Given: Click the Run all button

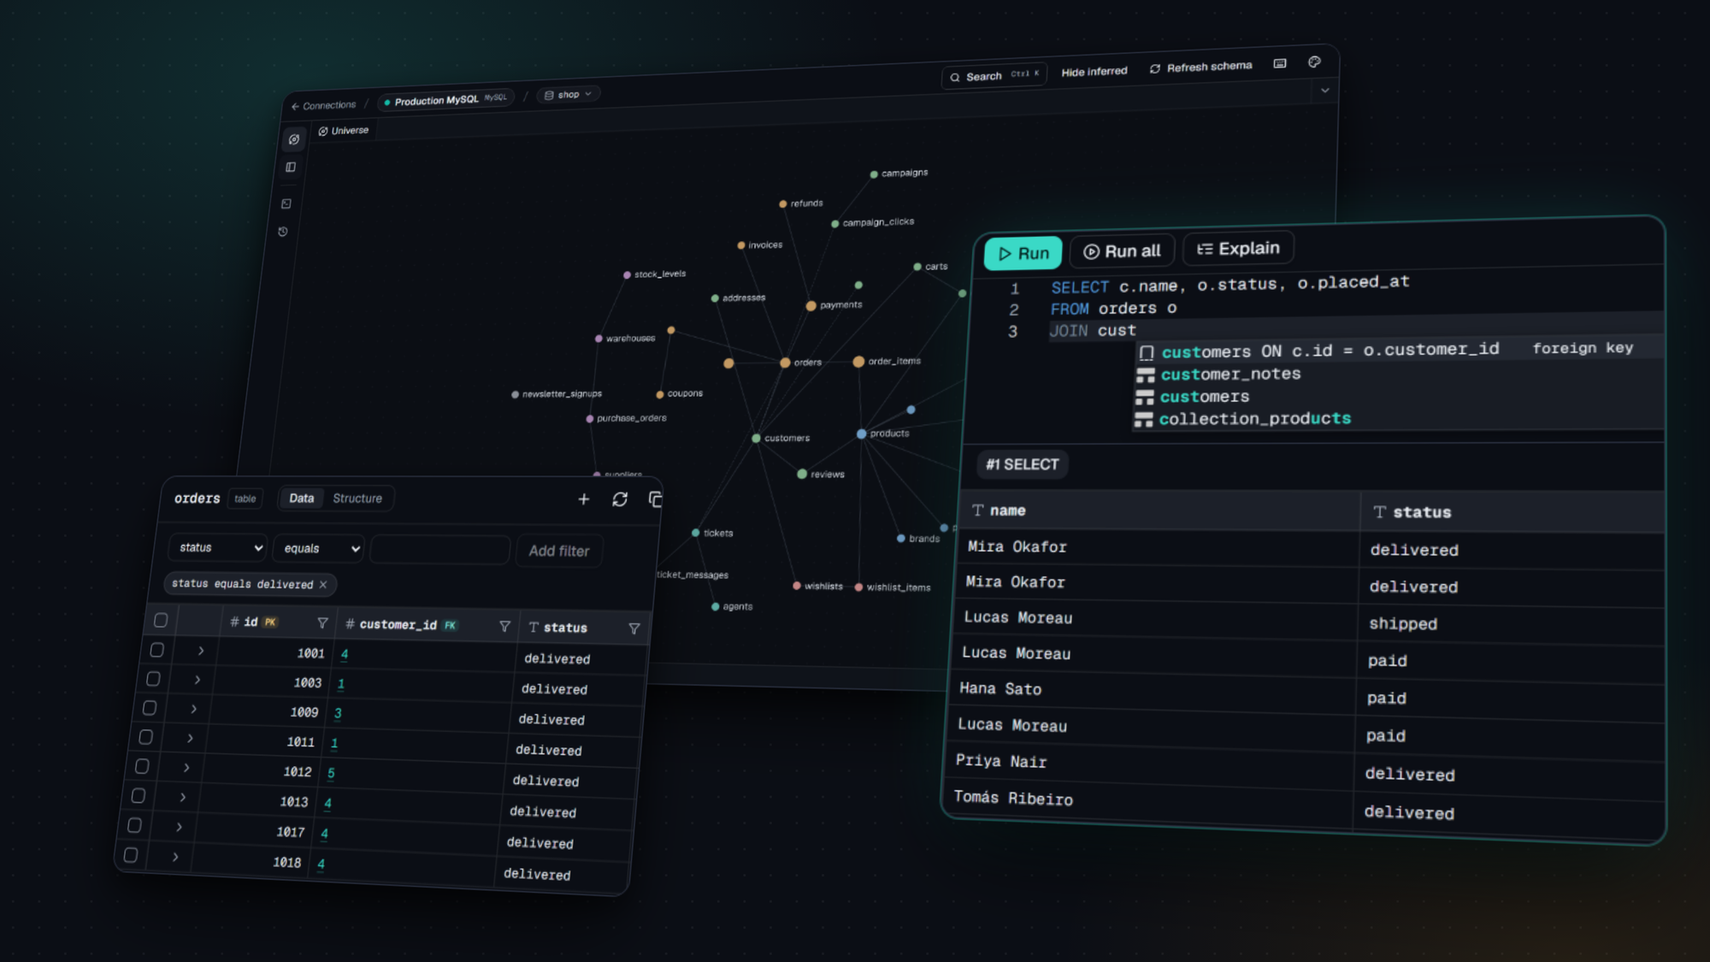Looking at the screenshot, I should coord(1122,251).
